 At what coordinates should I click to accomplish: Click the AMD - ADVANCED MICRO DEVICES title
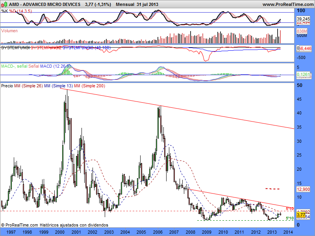(x=44, y=4)
